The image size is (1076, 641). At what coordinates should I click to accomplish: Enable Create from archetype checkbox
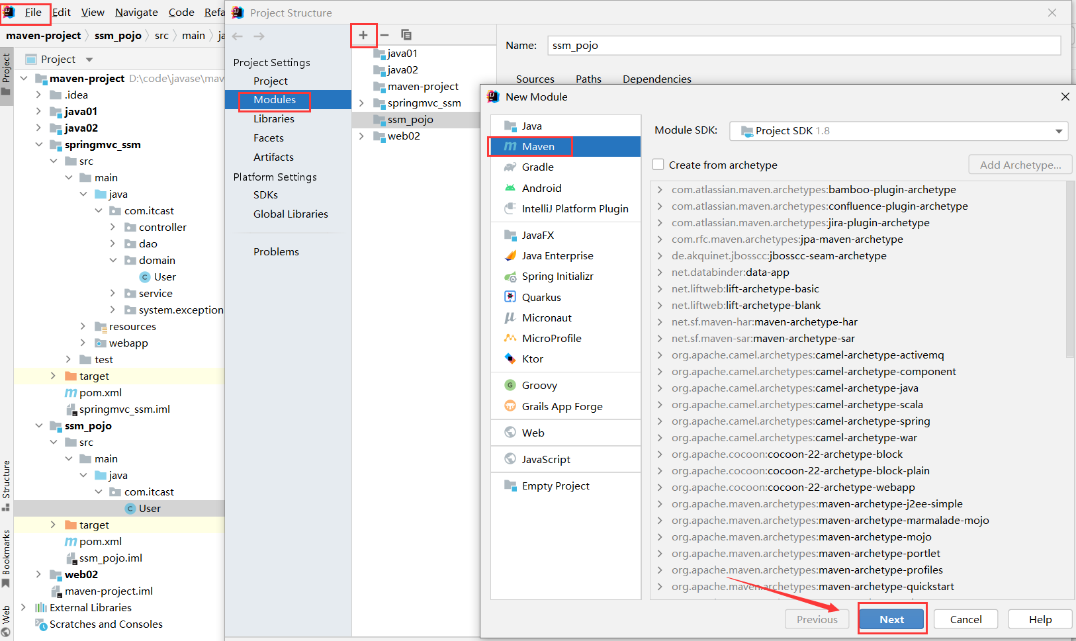(658, 164)
